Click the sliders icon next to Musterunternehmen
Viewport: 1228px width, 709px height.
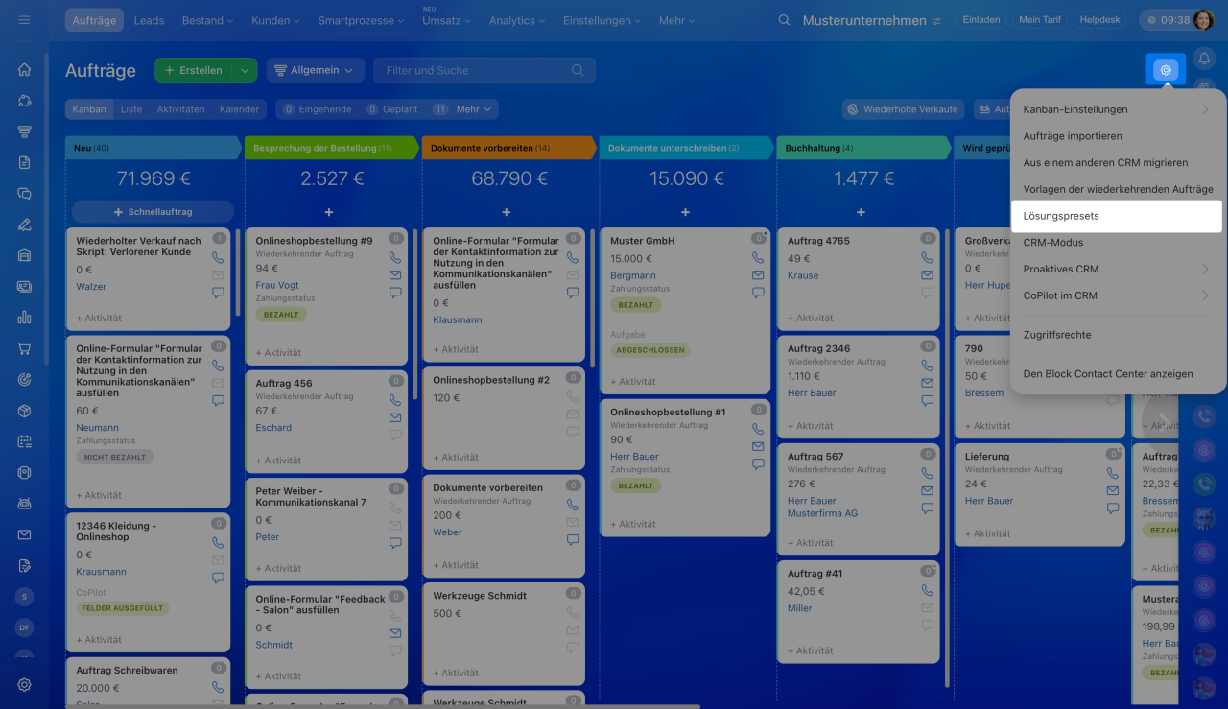coord(936,20)
